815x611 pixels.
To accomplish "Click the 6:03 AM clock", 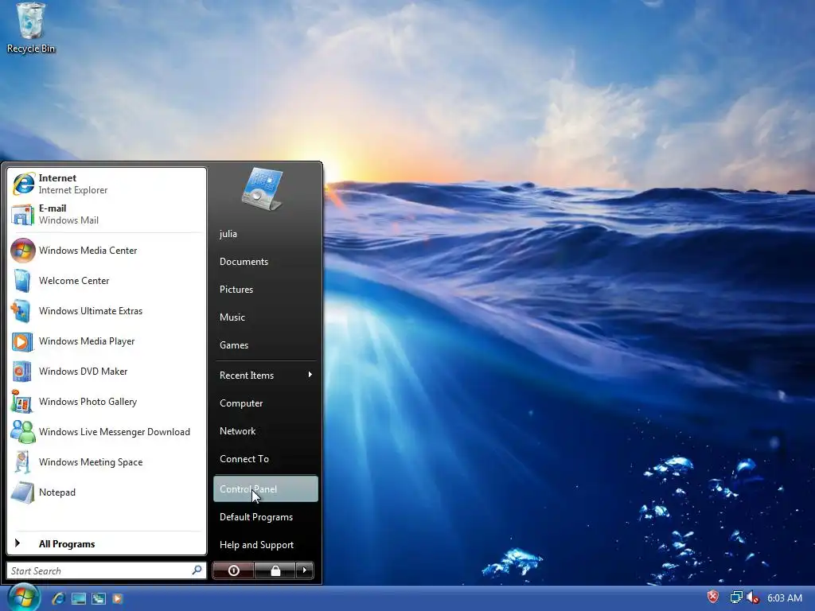I will click(784, 598).
